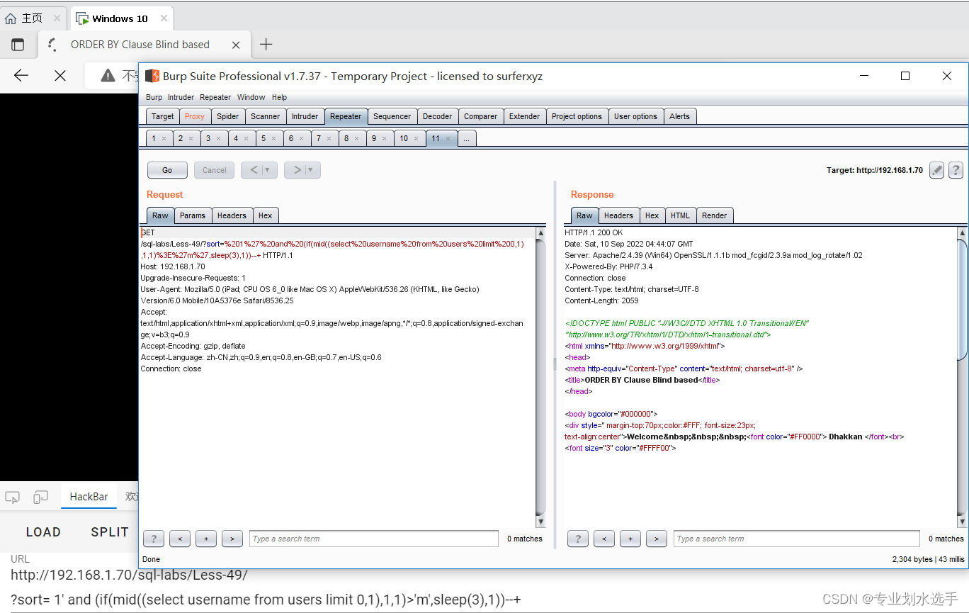
Task: Show response Render tab
Action: tap(714, 215)
